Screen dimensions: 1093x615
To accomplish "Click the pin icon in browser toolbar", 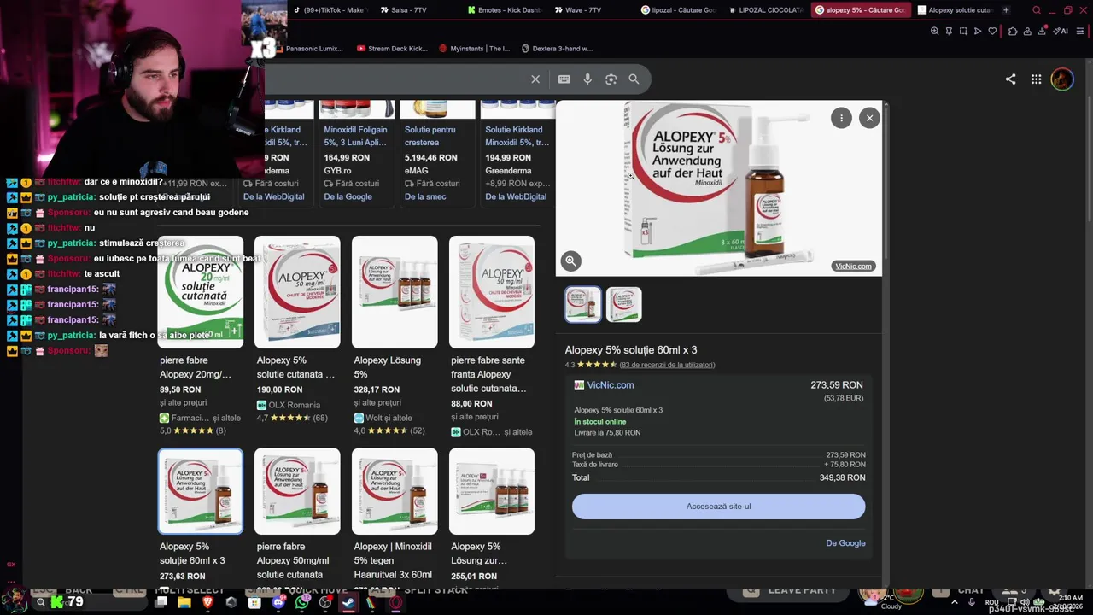I will click(949, 31).
